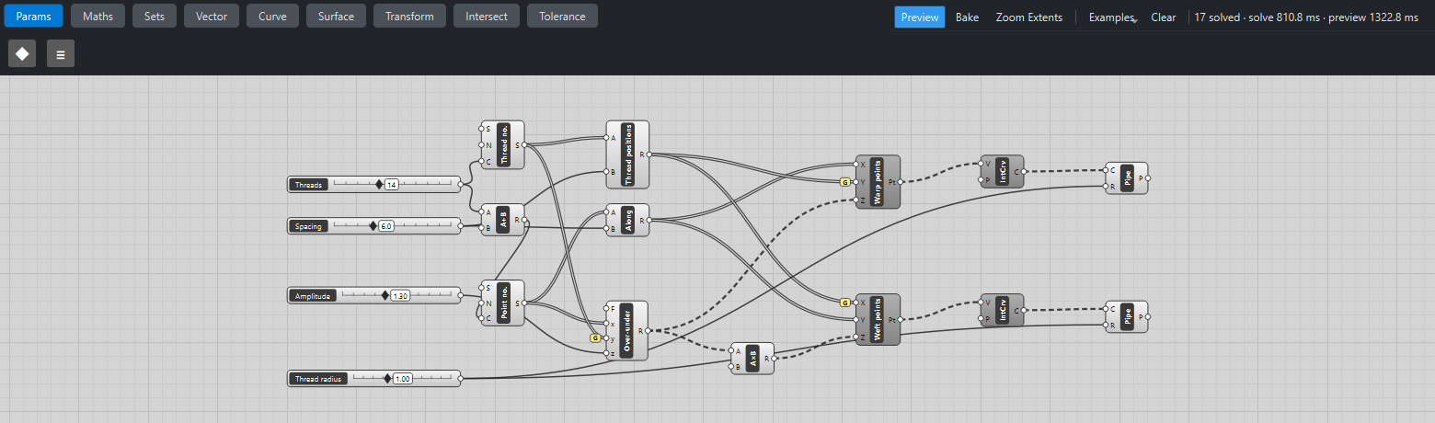Select the Weft points node

pos(878,320)
